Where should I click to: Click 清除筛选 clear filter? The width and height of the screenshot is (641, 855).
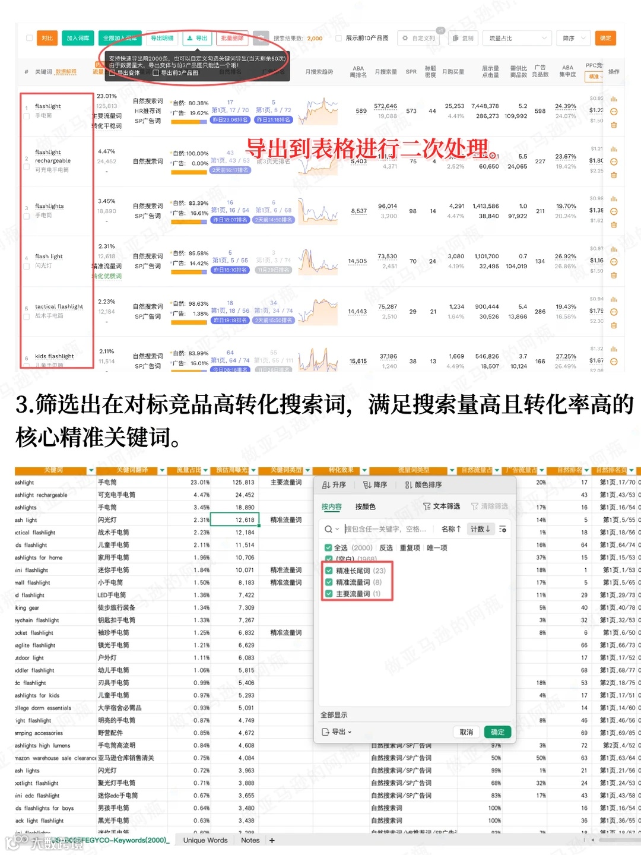[490, 506]
